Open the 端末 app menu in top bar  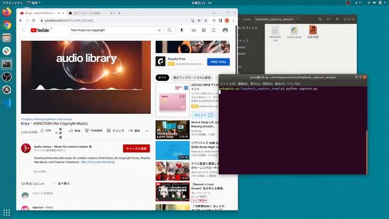(34, 2)
